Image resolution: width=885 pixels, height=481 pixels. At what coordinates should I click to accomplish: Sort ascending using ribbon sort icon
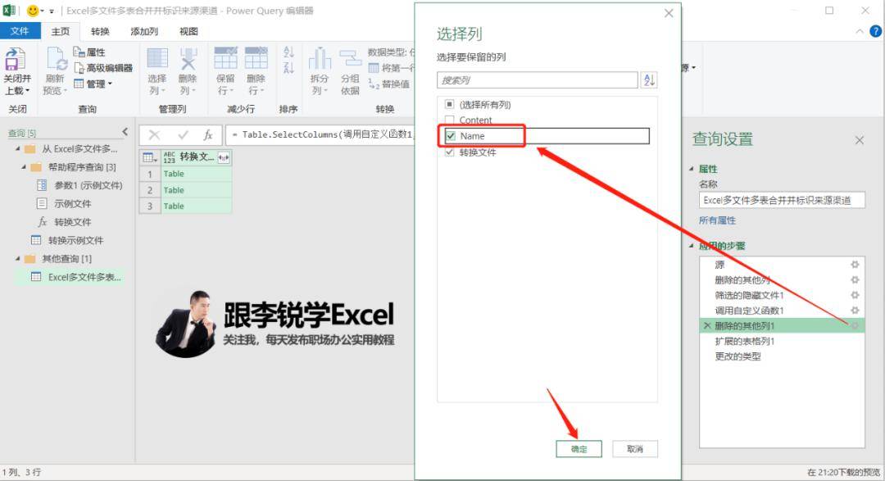coord(288,52)
